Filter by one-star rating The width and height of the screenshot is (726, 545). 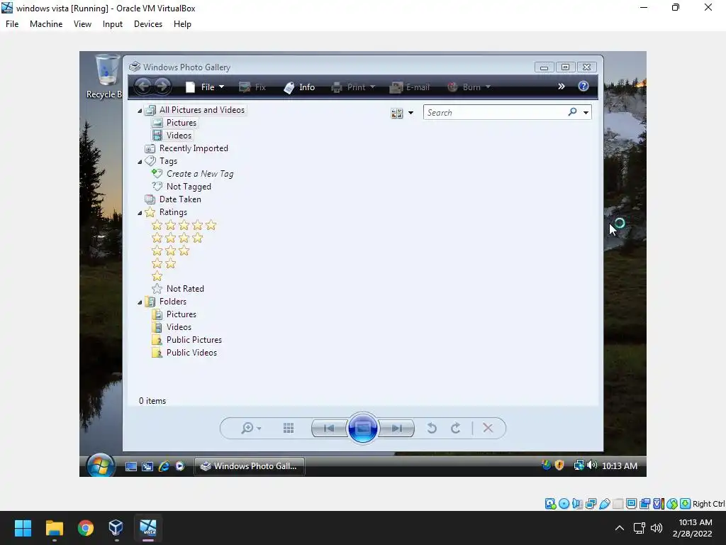point(157,277)
